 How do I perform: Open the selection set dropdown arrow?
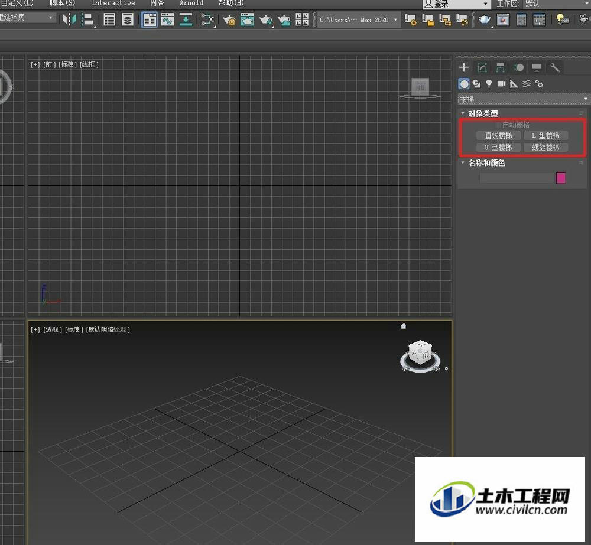point(50,18)
